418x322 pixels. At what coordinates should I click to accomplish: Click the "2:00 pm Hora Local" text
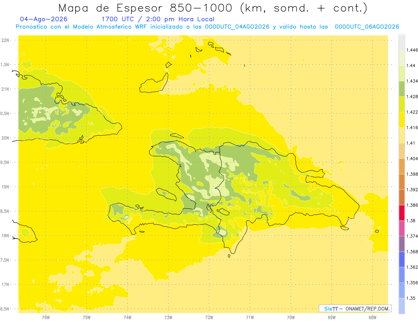[181, 19]
